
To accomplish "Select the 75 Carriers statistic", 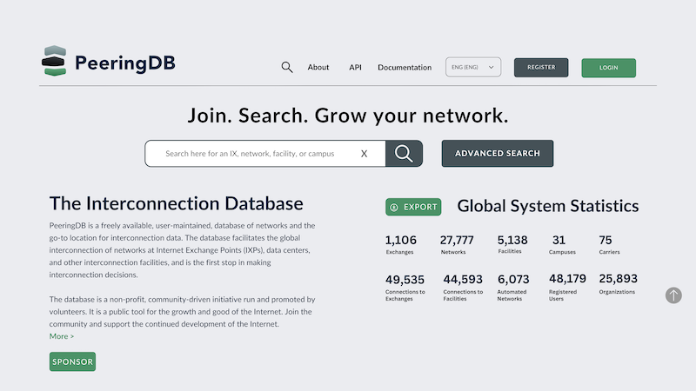I will pos(609,244).
